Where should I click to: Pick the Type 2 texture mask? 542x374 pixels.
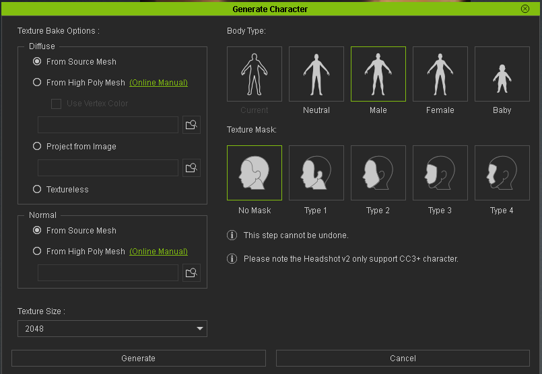[378, 173]
